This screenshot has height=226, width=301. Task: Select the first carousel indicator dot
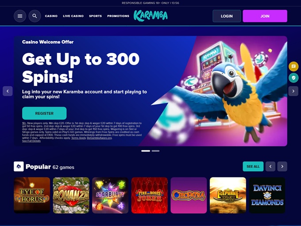click(x=146, y=151)
